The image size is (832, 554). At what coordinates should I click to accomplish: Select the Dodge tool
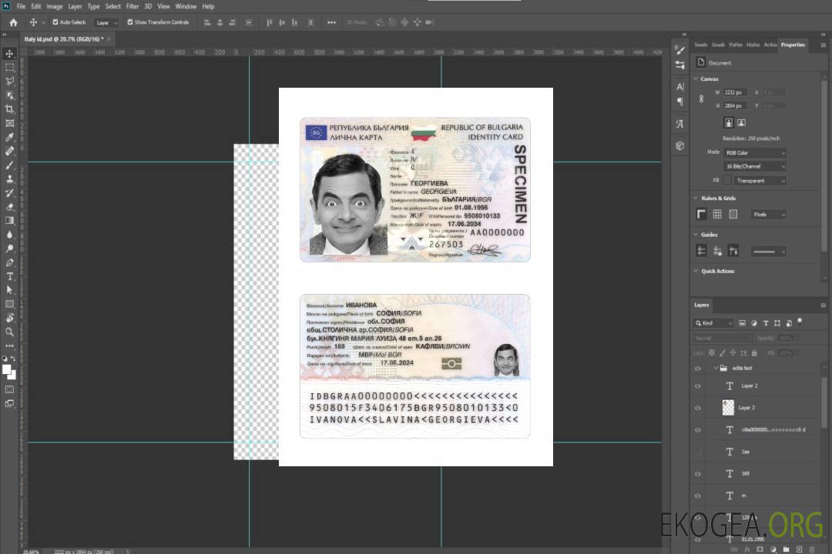tap(9, 248)
